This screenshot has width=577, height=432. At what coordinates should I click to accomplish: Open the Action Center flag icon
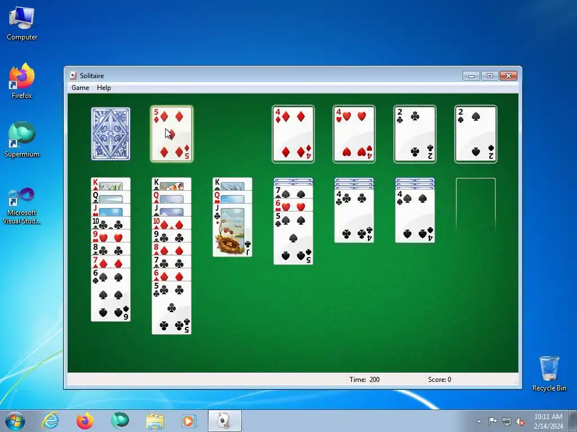pos(492,421)
